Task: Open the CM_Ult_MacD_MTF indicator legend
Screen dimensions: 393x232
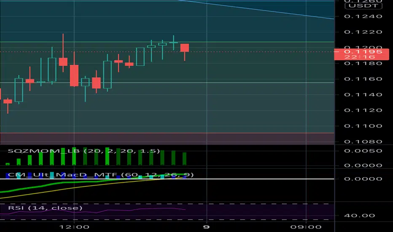Action: pos(101,175)
